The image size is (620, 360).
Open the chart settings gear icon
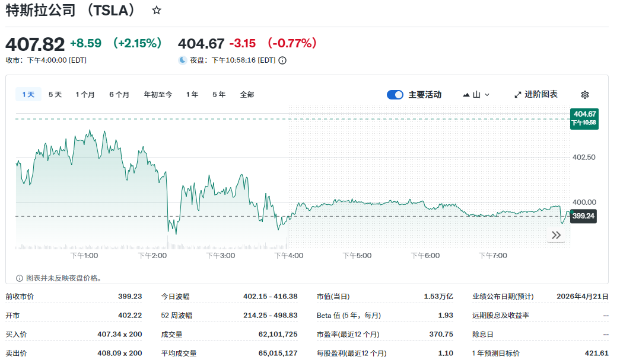pyautogui.click(x=585, y=94)
